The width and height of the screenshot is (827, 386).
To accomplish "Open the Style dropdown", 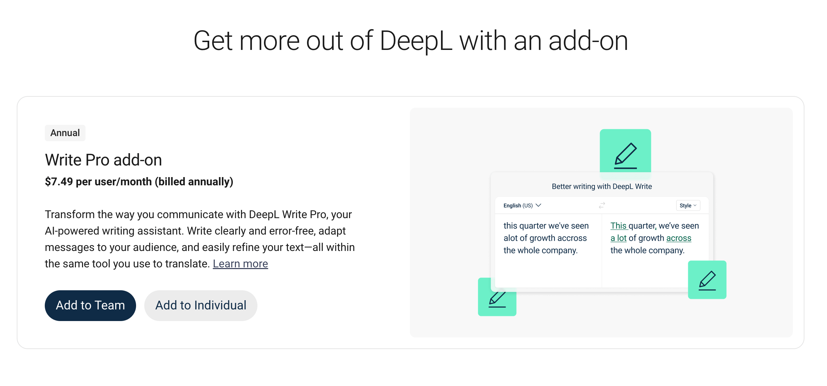I will click(688, 205).
